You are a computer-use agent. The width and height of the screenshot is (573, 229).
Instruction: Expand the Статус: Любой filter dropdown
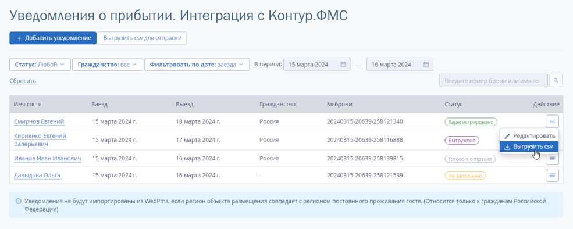tap(40, 65)
